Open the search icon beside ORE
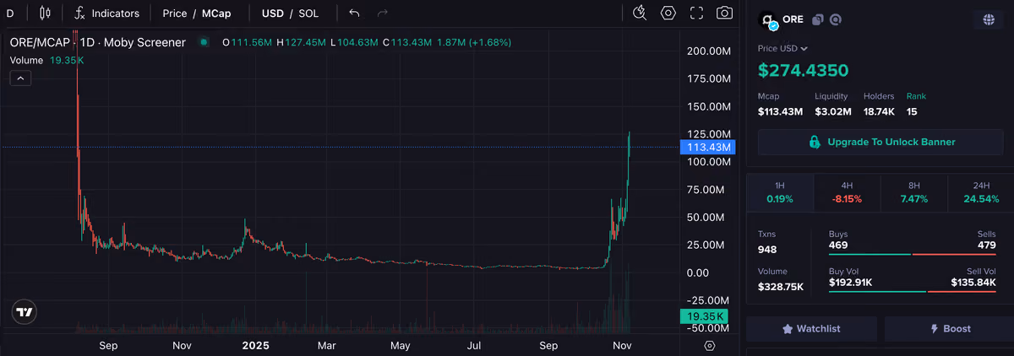This screenshot has width=1014, height=356. click(836, 19)
